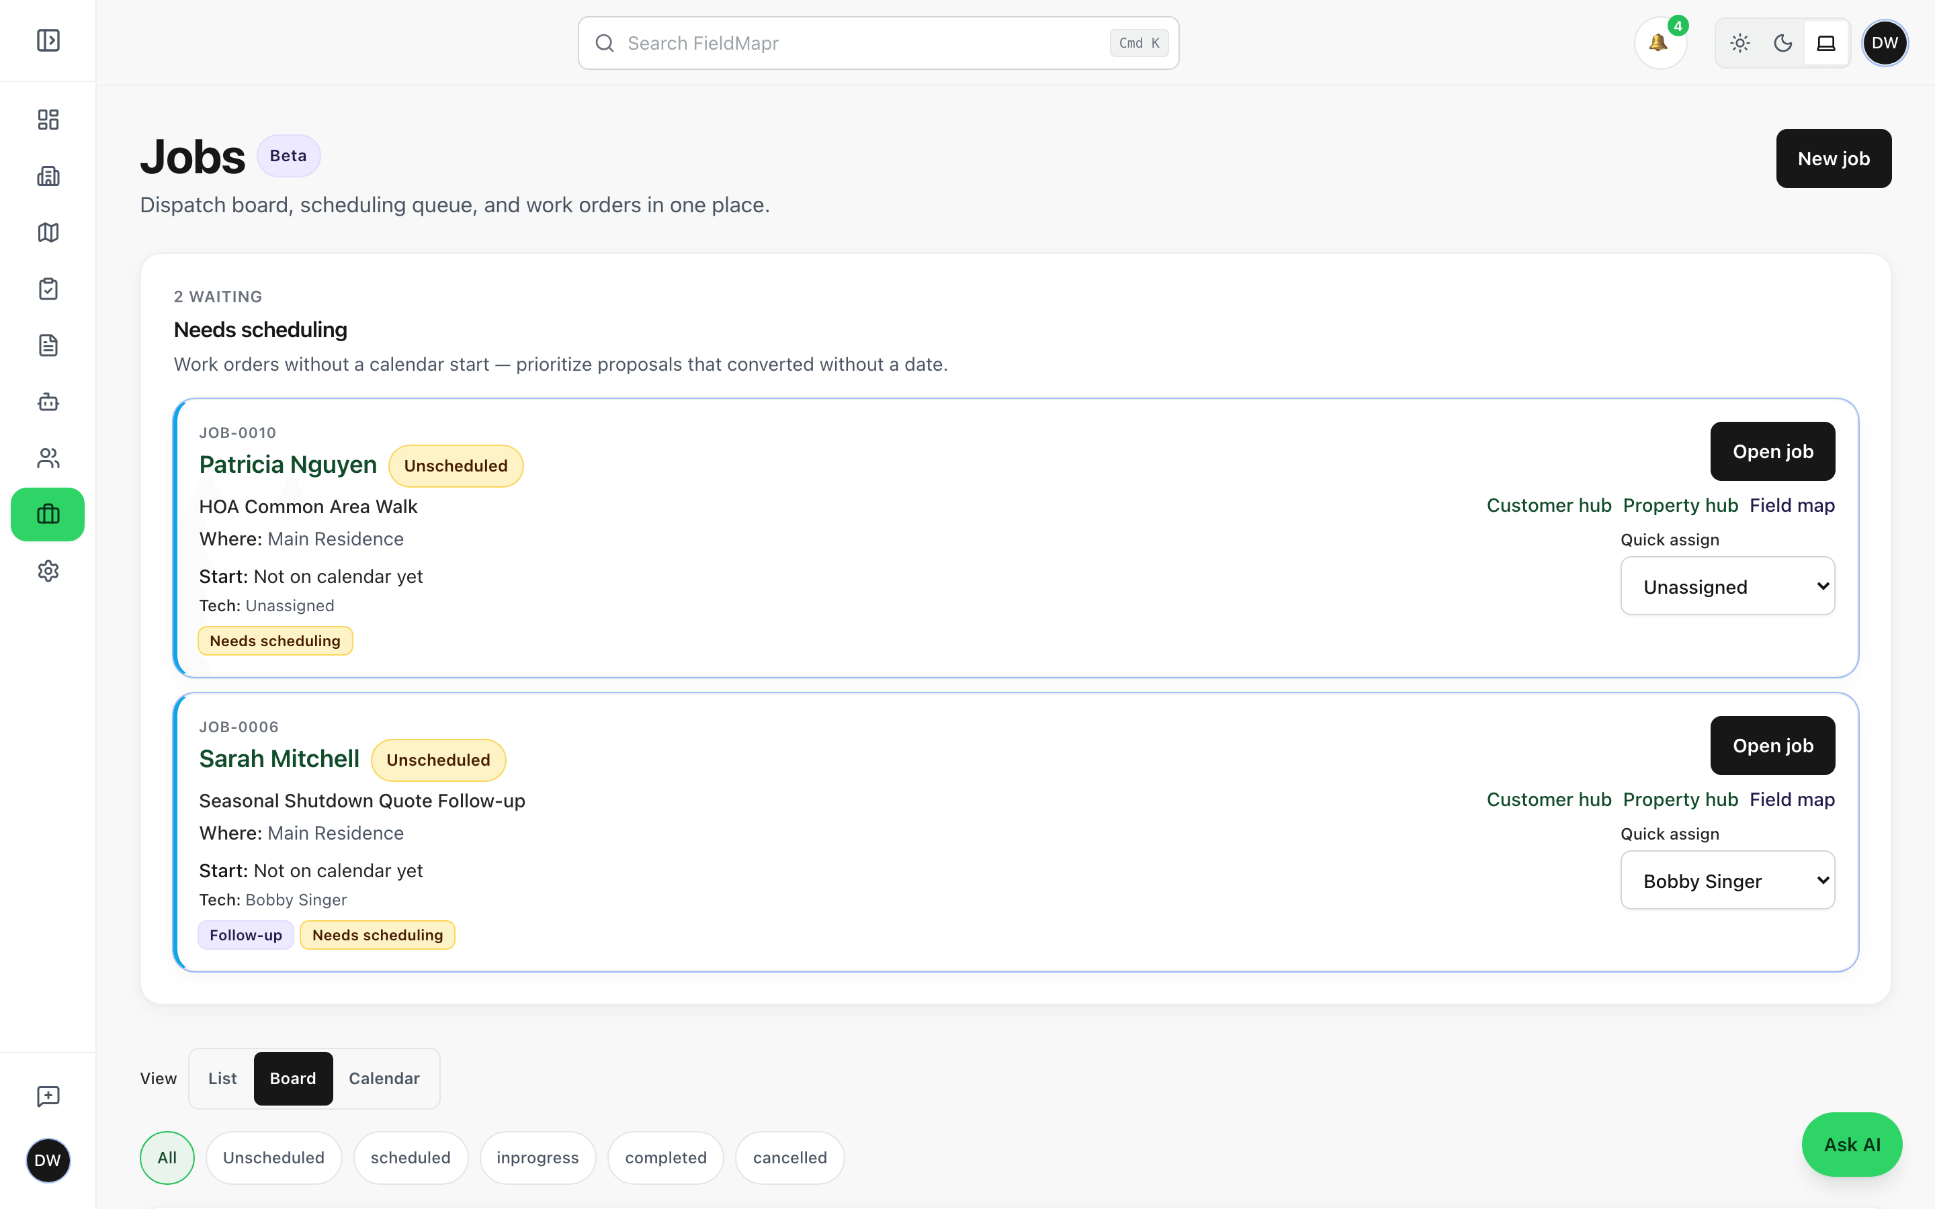Switch to the dark theme moon icon

(x=1783, y=43)
